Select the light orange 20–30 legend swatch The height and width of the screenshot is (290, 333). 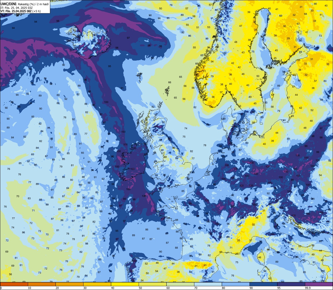pyautogui.click(x=69, y=284)
